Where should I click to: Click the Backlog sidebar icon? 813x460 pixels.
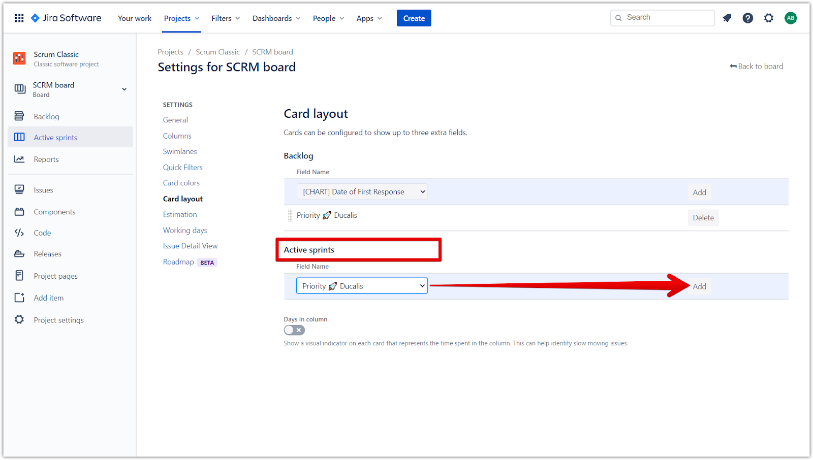coord(19,116)
